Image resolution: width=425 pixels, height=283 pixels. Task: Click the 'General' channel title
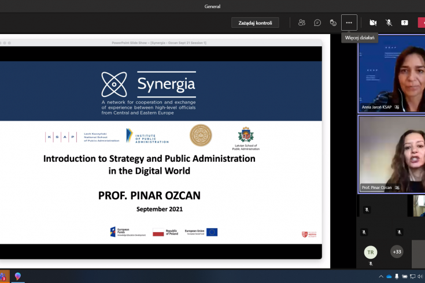point(212,6)
